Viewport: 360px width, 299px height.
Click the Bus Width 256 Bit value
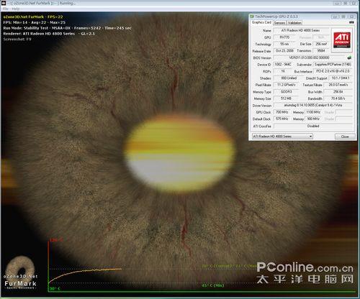(338, 92)
